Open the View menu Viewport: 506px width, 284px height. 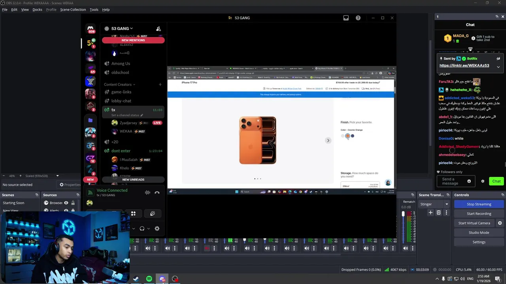25,9
